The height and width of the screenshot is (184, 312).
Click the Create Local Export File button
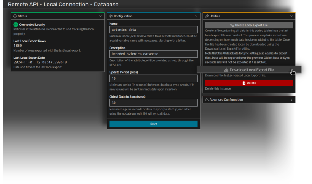(249, 25)
